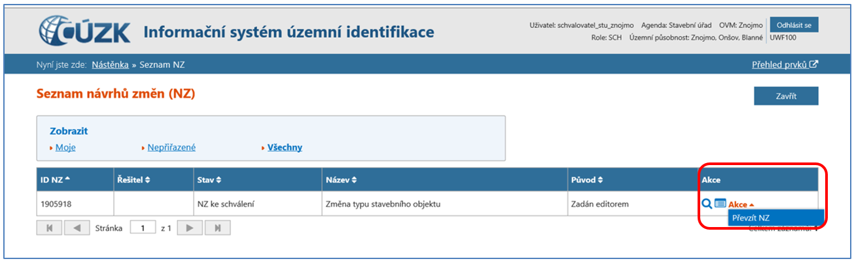Screen dimensions: 854x261
Task: Sort table by Řešitel column
Action: [134, 179]
